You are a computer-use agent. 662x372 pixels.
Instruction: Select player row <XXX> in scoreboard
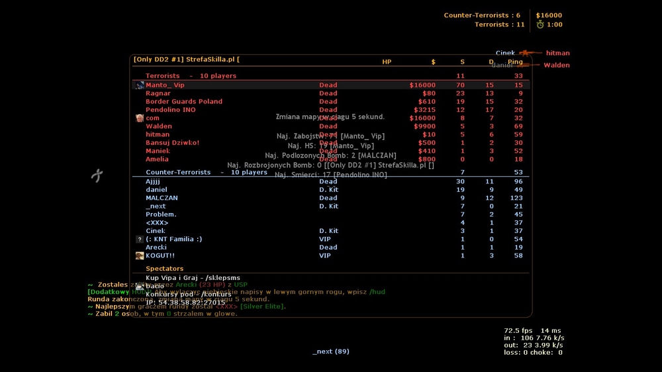click(330, 223)
